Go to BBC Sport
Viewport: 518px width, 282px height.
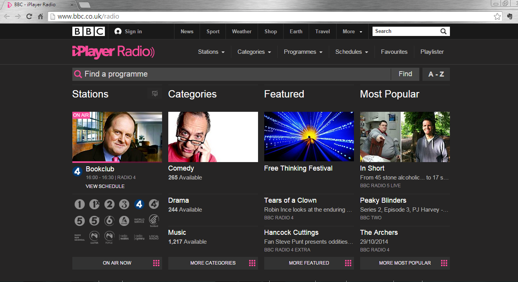pos(213,32)
